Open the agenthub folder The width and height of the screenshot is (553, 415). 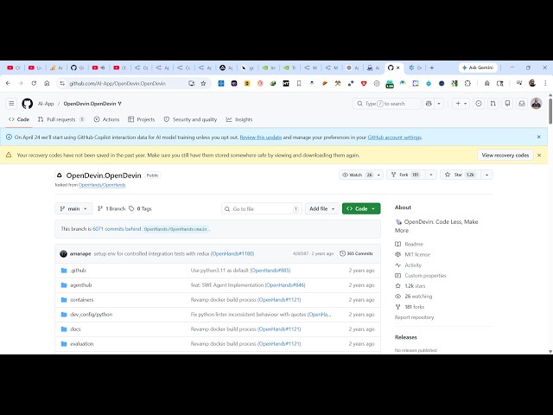coord(80,284)
